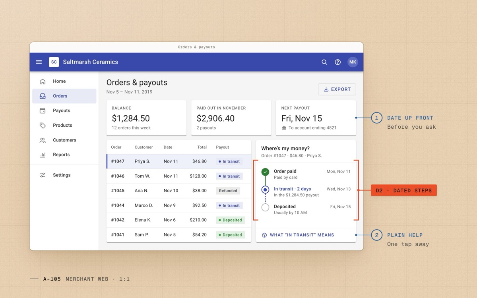Open Customers in the sidebar
This screenshot has width=477, height=298.
[64, 140]
